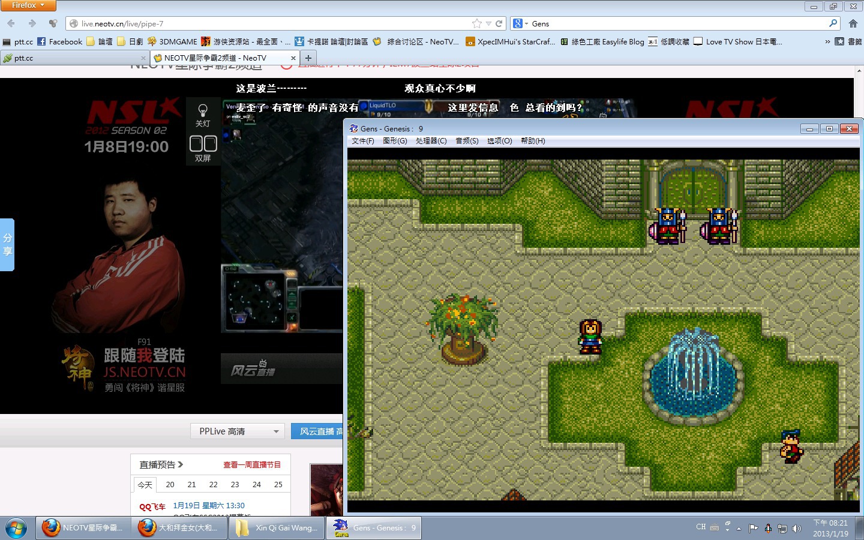Viewport: 864px width, 540px height.
Task: Select the 今天 schedule tab
Action: 145,485
